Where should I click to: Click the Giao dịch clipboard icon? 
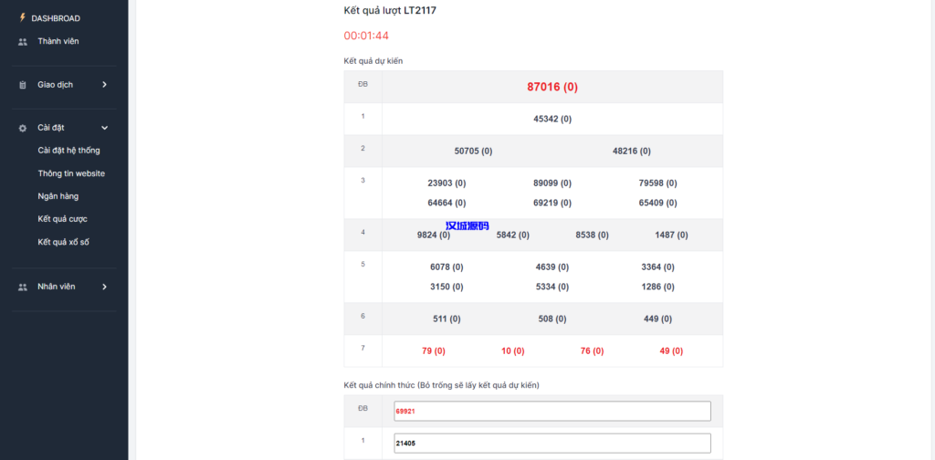pos(23,85)
